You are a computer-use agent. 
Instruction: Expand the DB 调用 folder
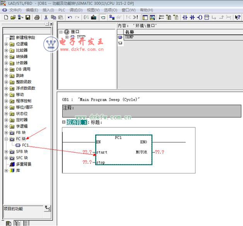point(6,69)
